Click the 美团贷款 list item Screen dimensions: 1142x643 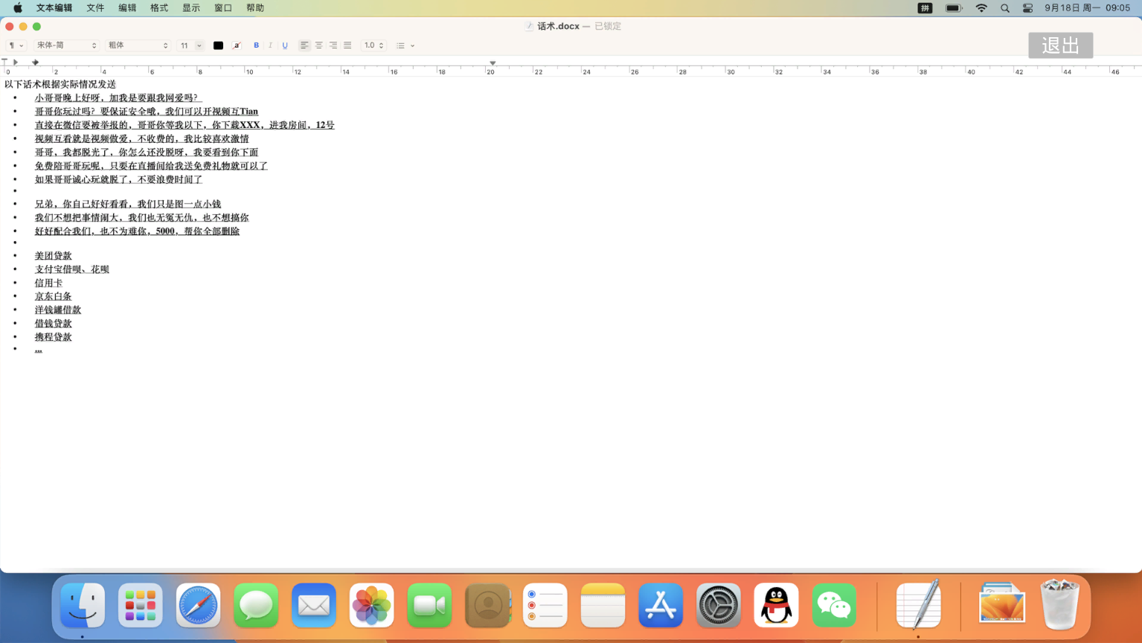click(x=54, y=256)
